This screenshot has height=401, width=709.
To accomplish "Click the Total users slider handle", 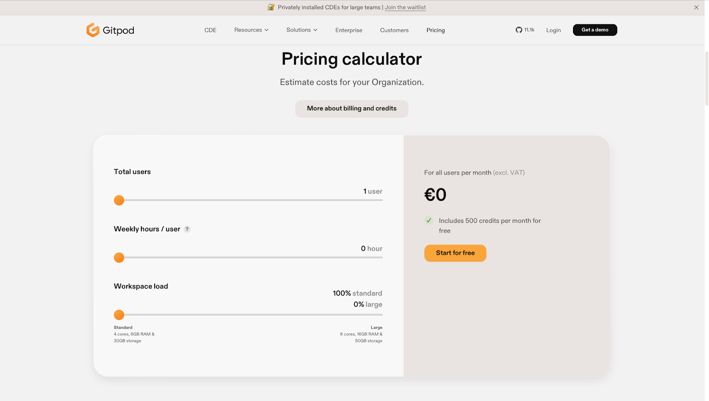I will point(119,200).
